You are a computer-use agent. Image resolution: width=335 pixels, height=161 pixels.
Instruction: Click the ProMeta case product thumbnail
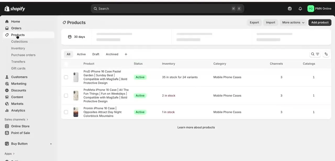pos(76,96)
